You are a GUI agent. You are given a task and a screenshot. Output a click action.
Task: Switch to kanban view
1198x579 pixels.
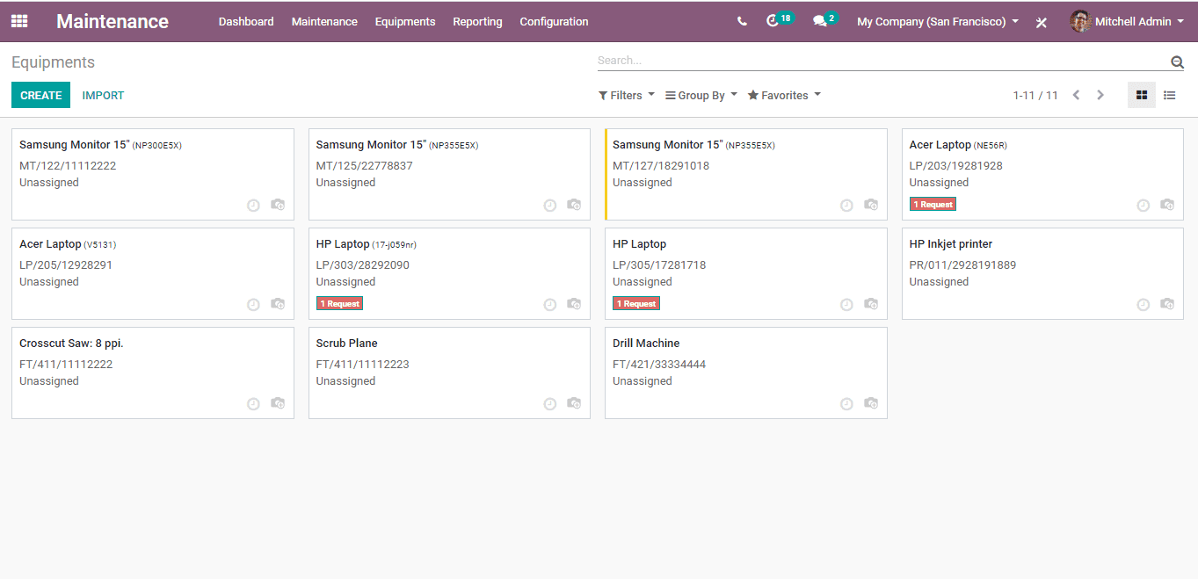[x=1142, y=95]
